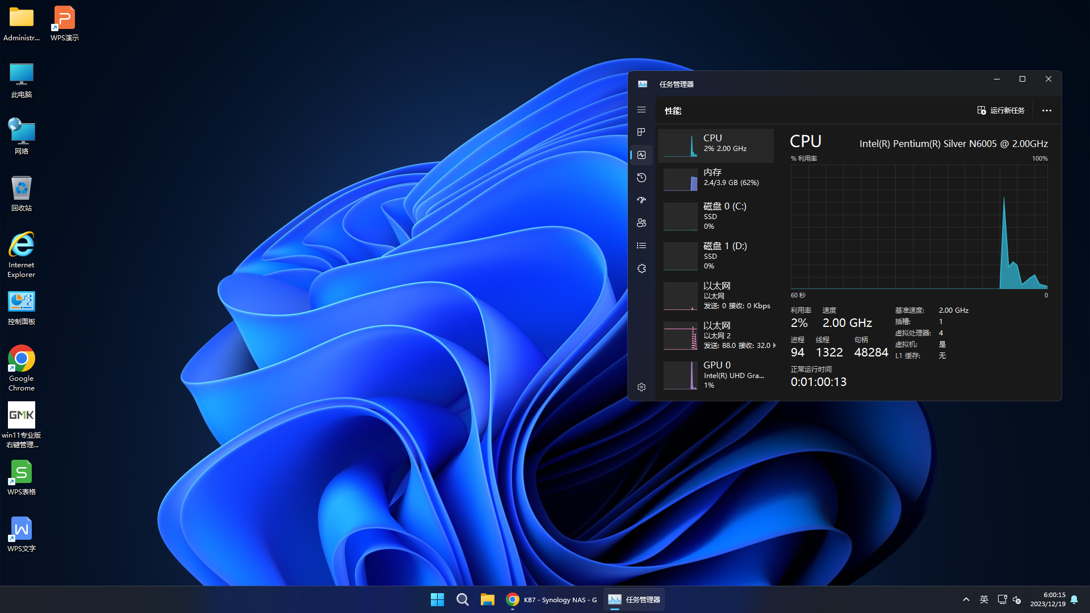Open the Services page puzzle icon
This screenshot has height=613, width=1090.
tap(642, 268)
